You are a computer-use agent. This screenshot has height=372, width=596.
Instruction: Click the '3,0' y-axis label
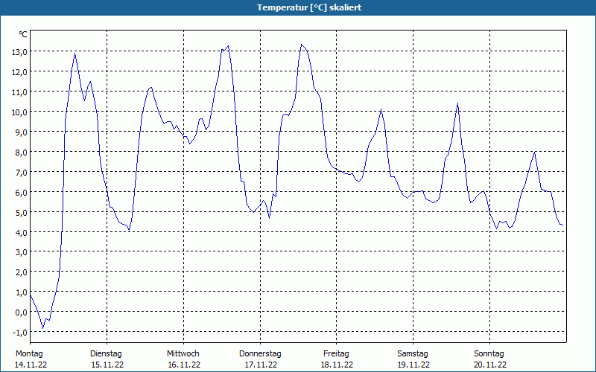click(22, 252)
